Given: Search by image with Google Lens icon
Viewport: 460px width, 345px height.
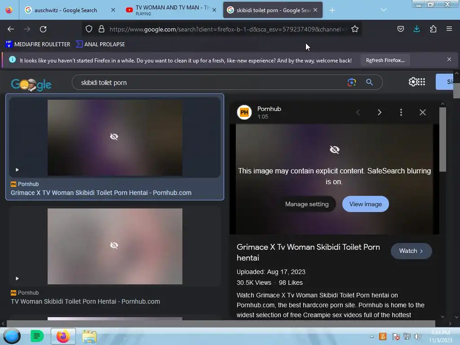Looking at the screenshot, I should click(x=351, y=82).
